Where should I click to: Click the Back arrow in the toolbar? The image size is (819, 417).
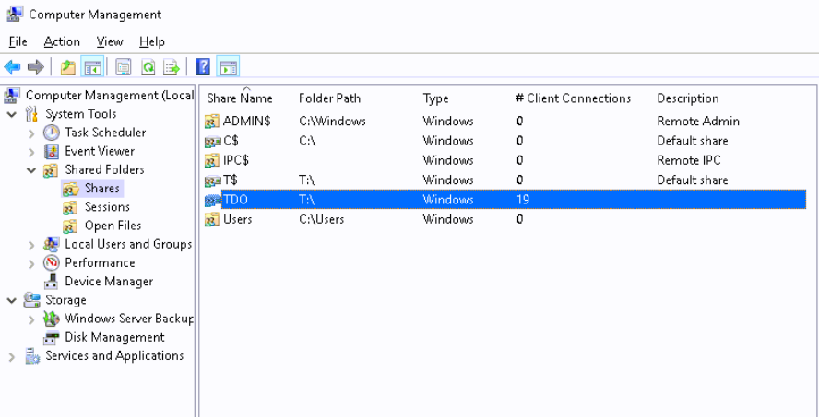pos(13,67)
